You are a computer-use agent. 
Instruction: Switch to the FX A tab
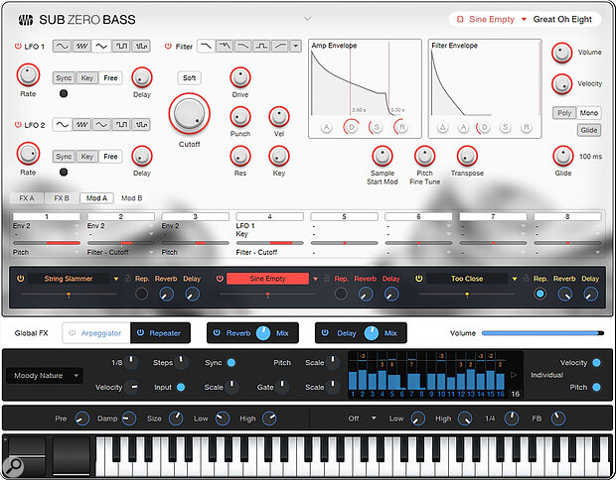point(27,198)
